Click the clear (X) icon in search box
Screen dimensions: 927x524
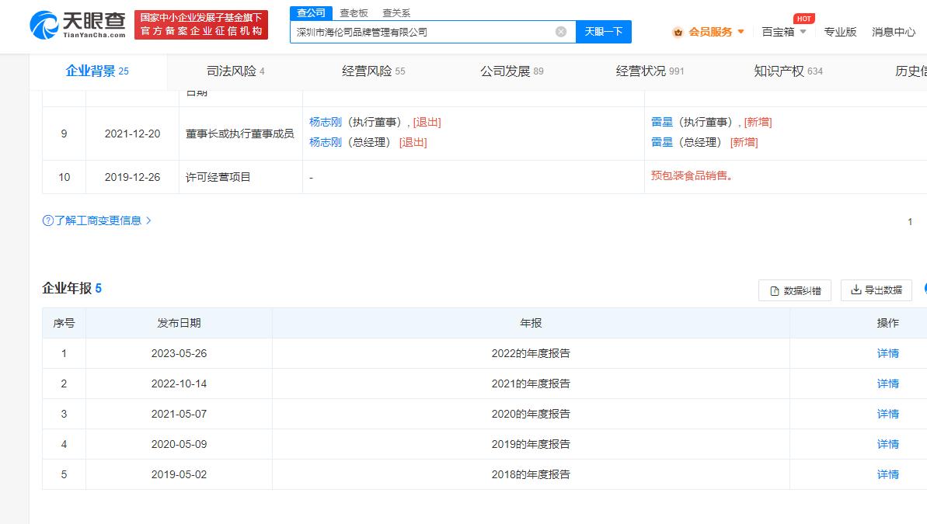(559, 31)
